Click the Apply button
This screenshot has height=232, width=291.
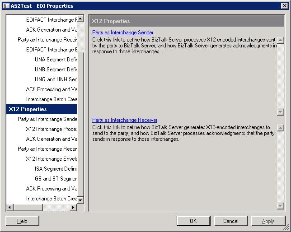click(268, 221)
